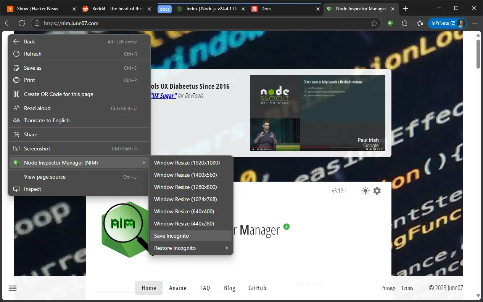Toggle light theme sun icon on page
The height and width of the screenshot is (302, 483).
click(365, 191)
